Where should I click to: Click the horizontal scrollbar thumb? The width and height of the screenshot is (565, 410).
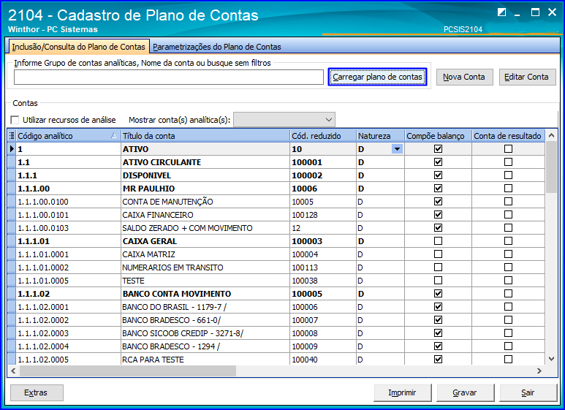128,371
